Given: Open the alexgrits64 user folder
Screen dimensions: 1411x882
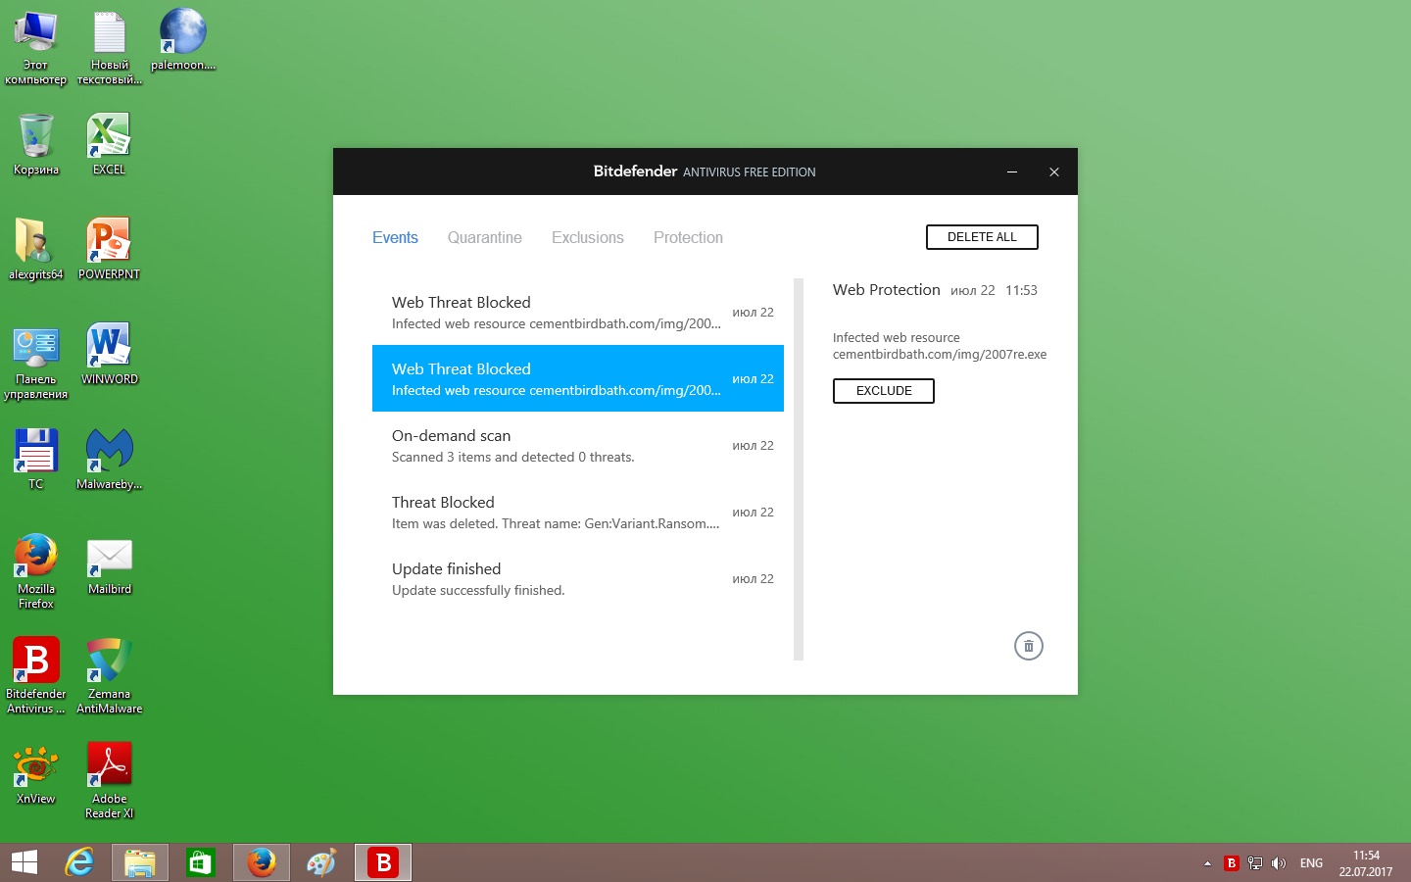Looking at the screenshot, I should coord(35,250).
